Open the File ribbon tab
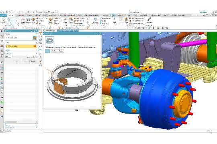Image resolution: width=217 pixels, height=144 pixels. coord(3,15)
